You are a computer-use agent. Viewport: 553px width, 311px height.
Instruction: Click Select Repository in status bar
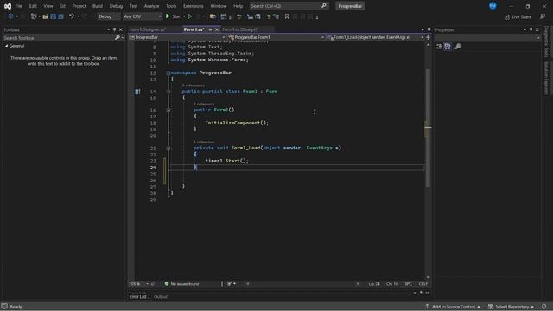click(512, 307)
